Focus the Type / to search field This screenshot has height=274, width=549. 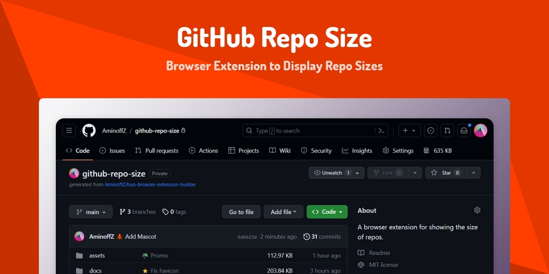[315, 131]
